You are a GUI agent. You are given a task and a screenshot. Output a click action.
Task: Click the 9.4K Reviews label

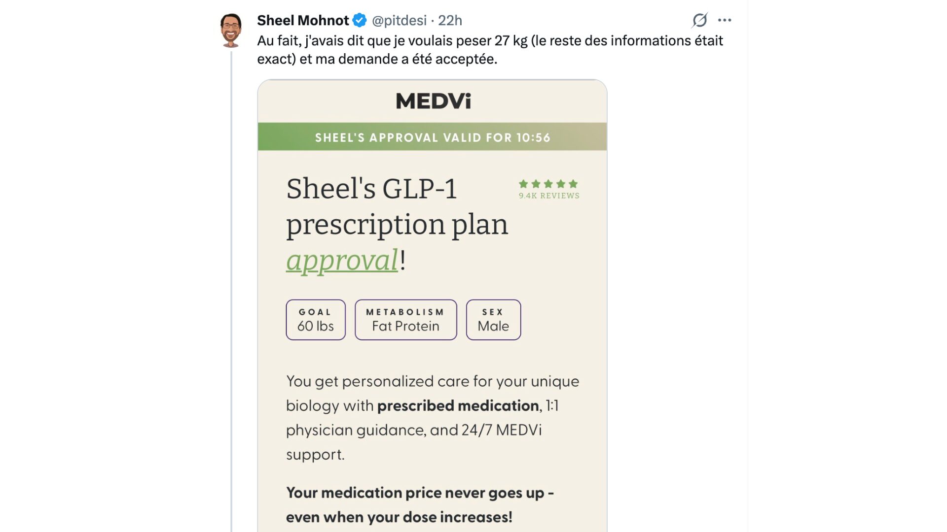(x=549, y=196)
